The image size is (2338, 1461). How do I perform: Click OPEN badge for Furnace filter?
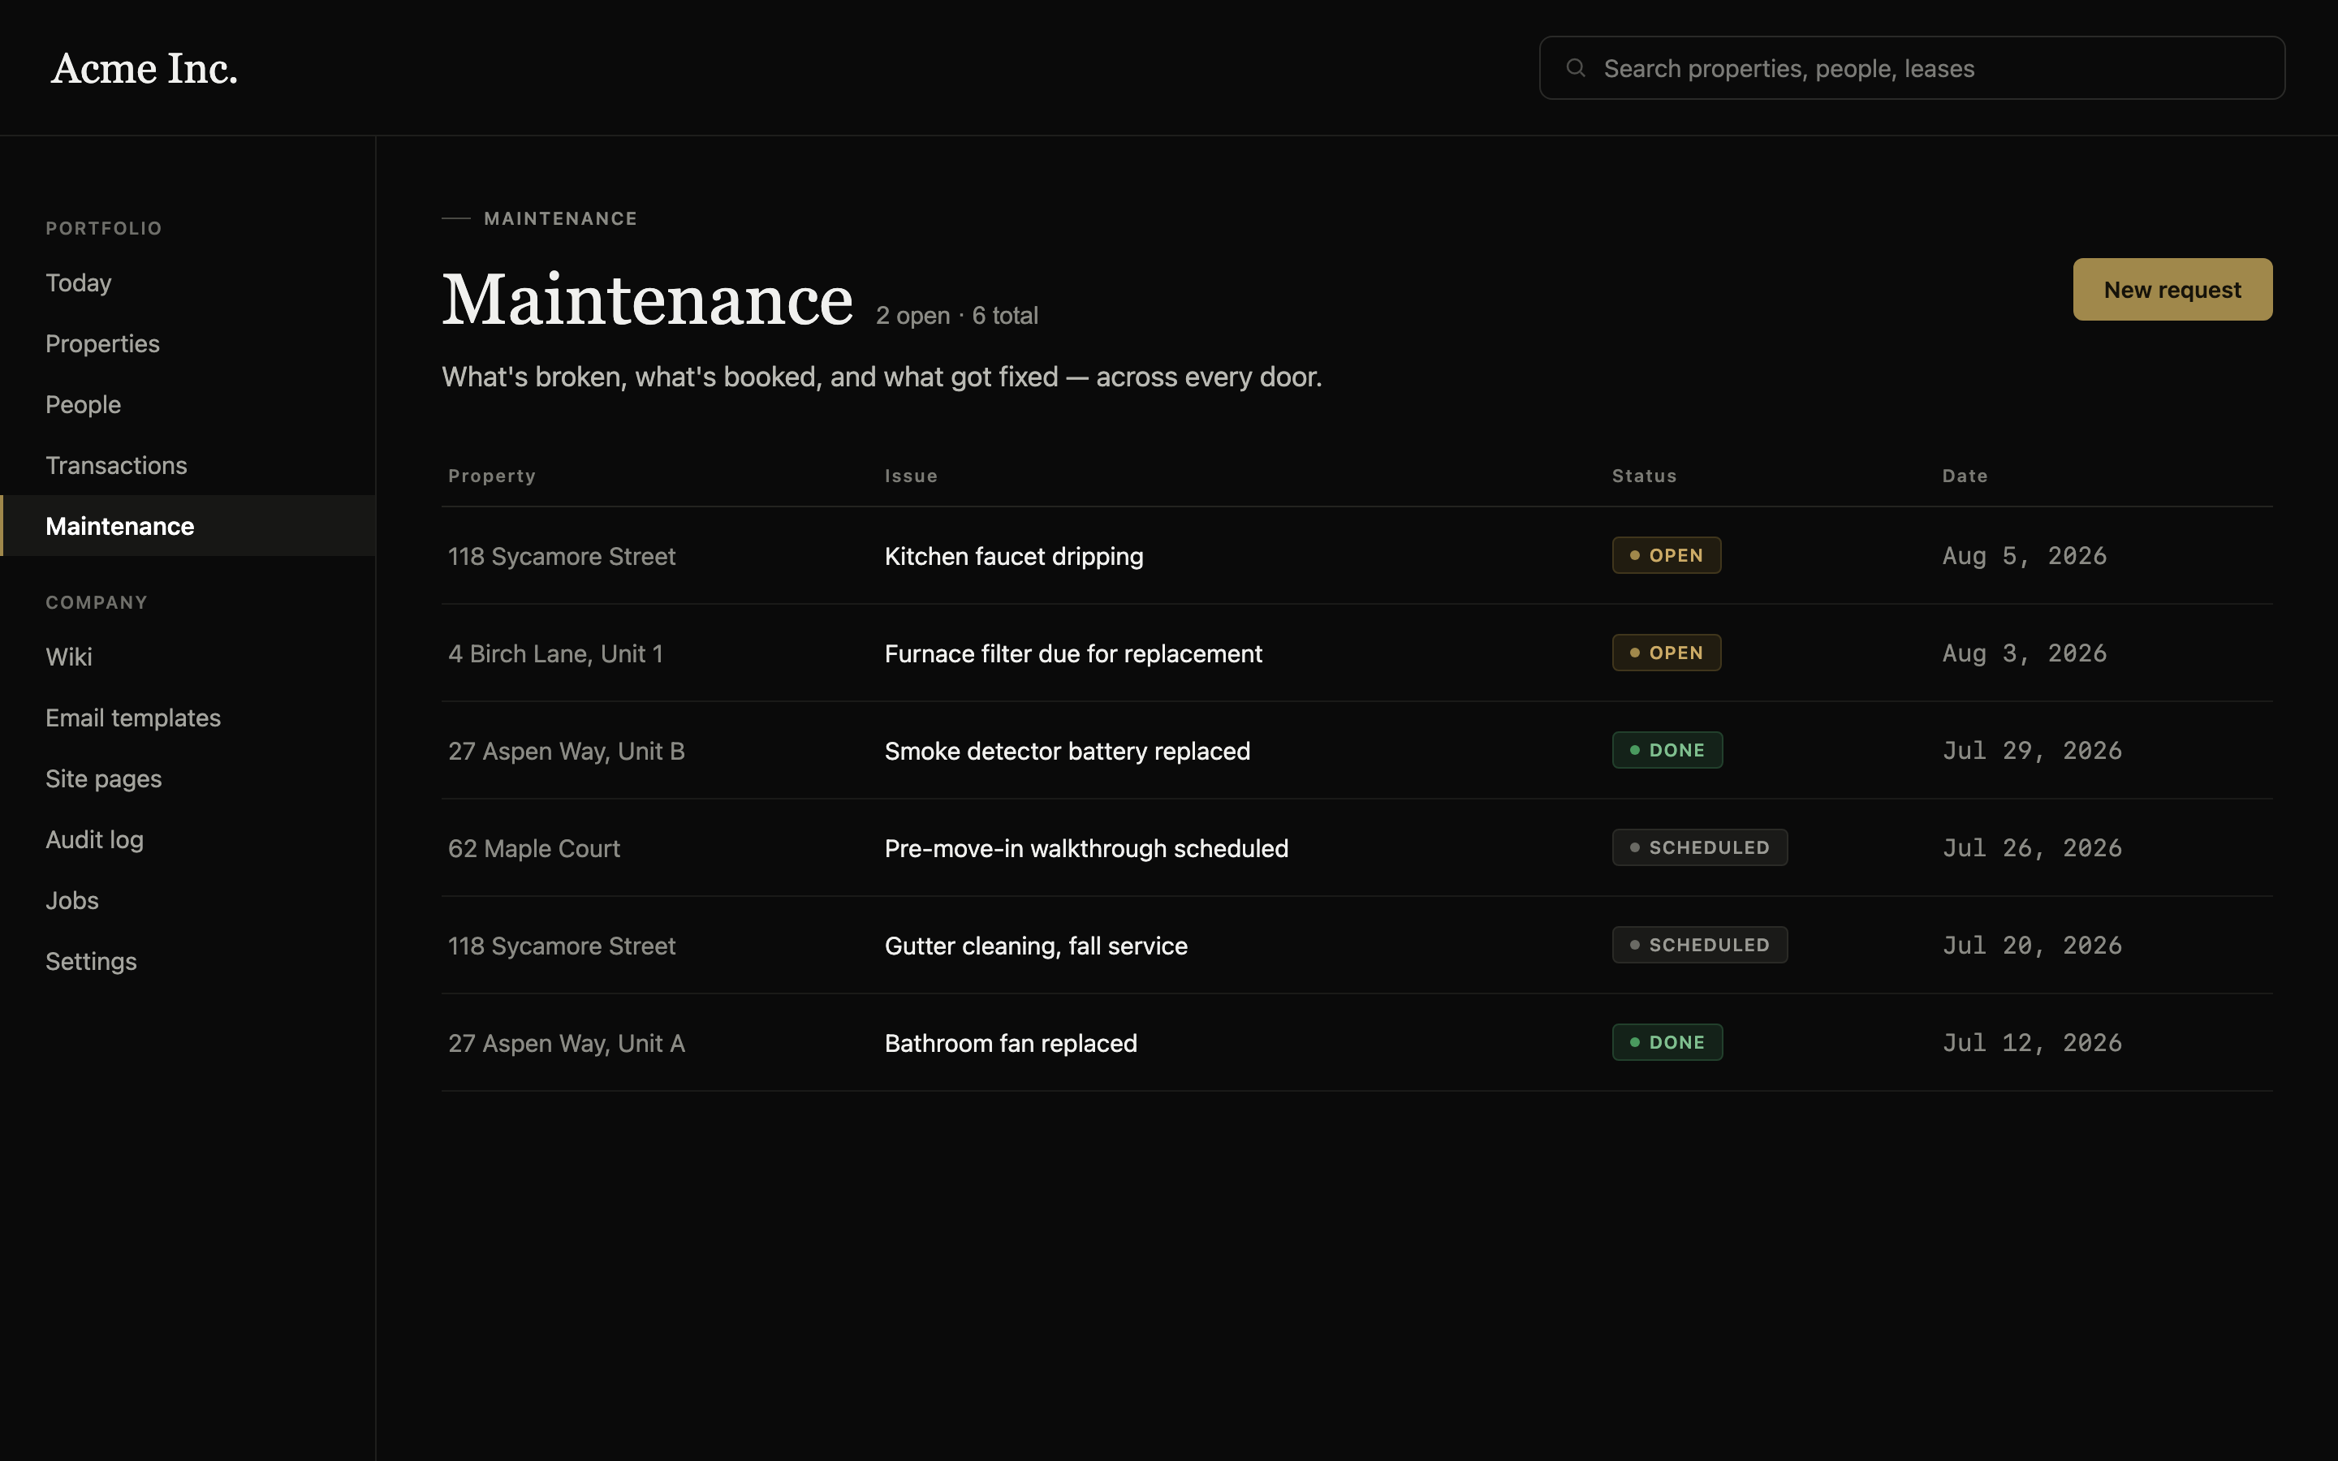[1667, 653]
